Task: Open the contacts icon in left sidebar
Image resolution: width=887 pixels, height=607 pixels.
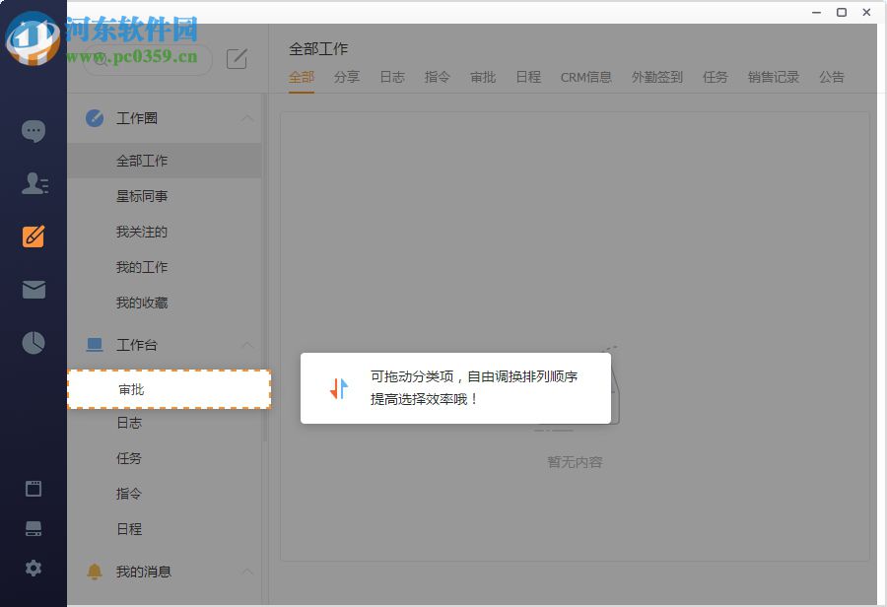Action: [x=34, y=183]
